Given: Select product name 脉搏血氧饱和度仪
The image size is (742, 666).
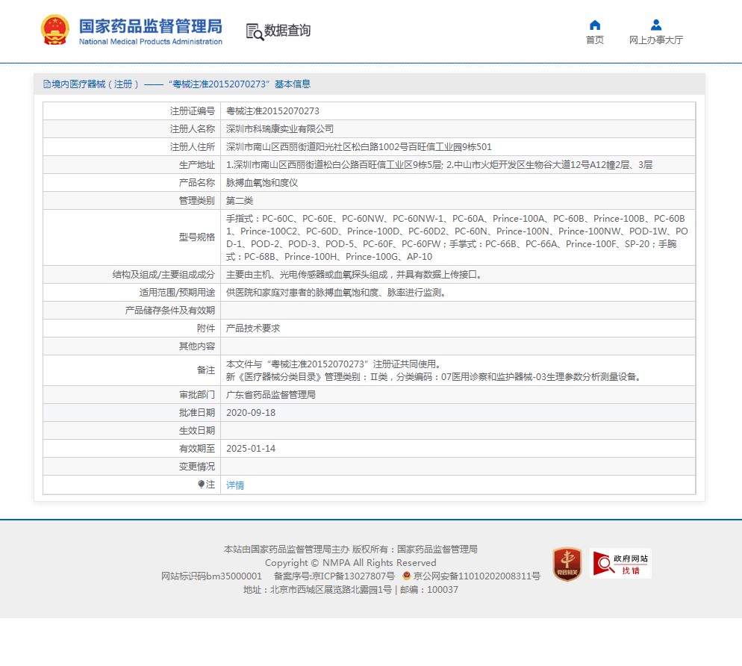Looking at the screenshot, I should (262, 183).
